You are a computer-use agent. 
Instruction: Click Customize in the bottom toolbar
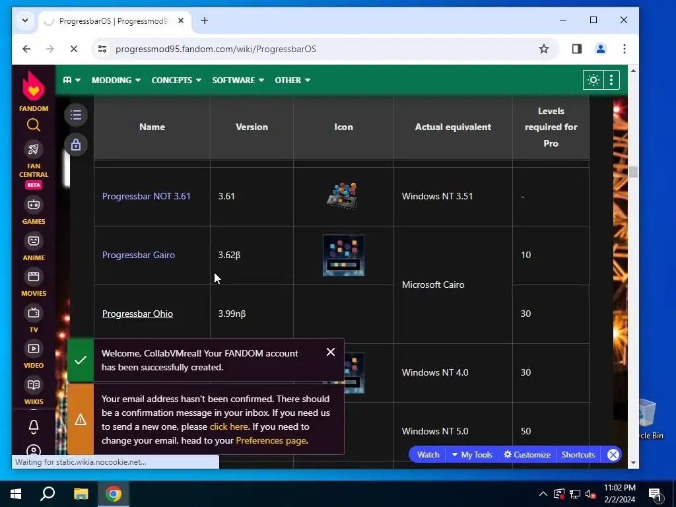pos(527,454)
